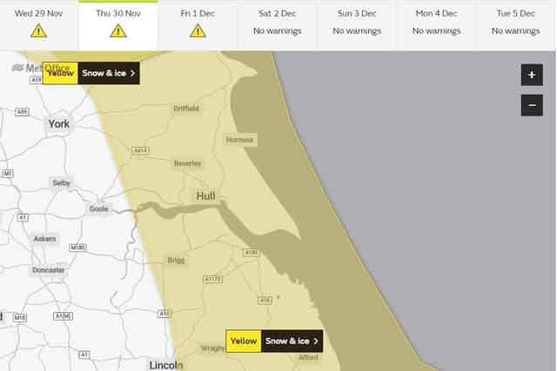Screen dimensions: 557x371
Task: Click the York city label on map
Action: pyautogui.click(x=59, y=124)
